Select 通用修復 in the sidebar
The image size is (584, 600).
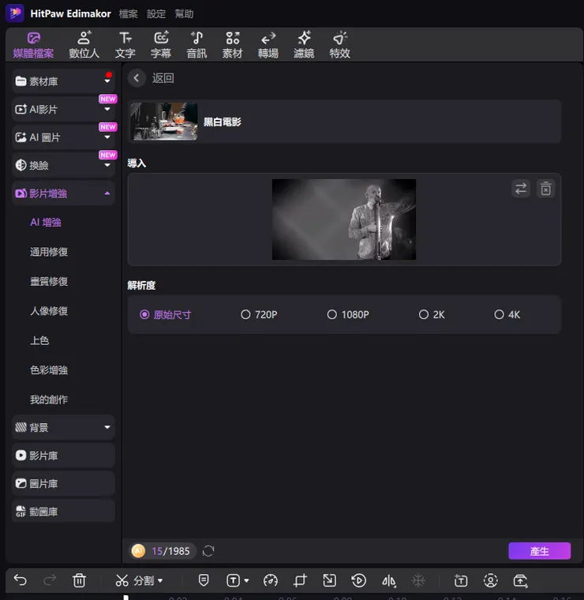[49, 252]
